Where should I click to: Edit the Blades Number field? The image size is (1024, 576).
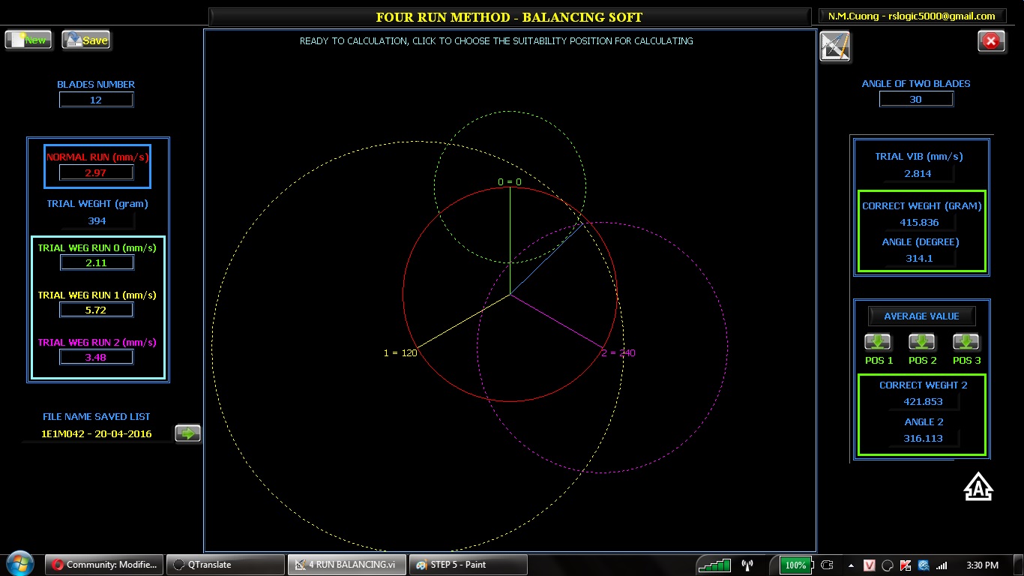[96, 100]
